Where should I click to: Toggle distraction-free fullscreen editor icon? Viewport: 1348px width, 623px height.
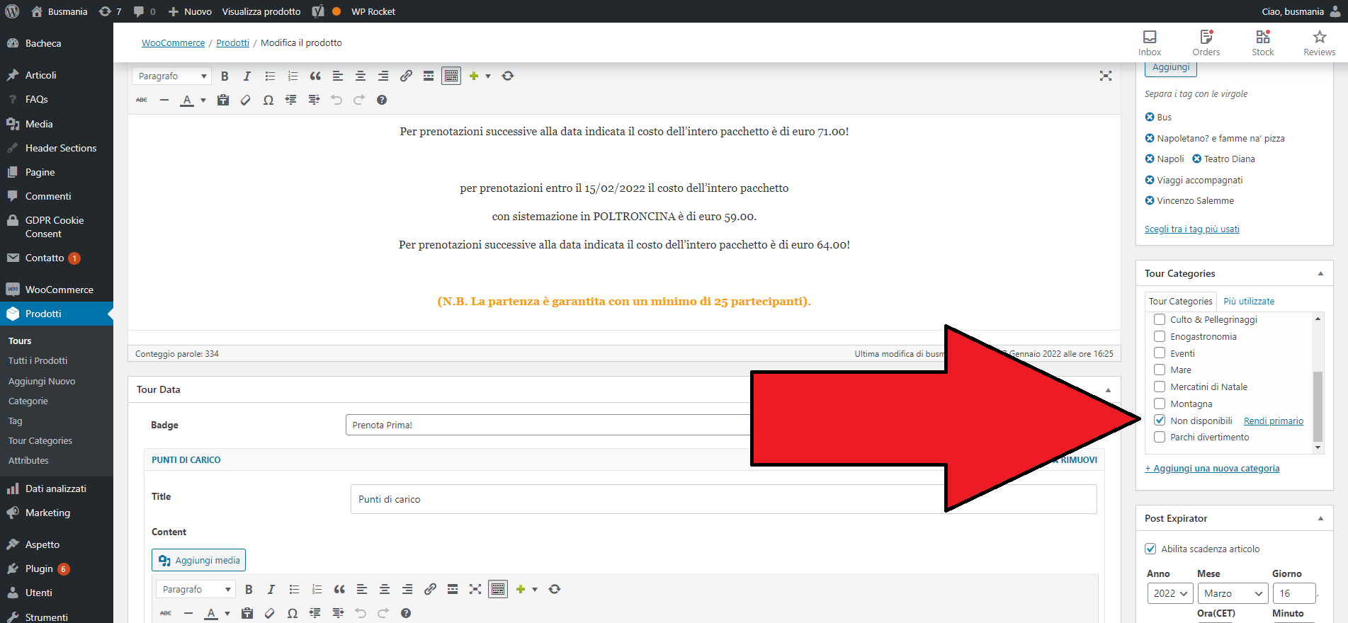coord(1105,76)
